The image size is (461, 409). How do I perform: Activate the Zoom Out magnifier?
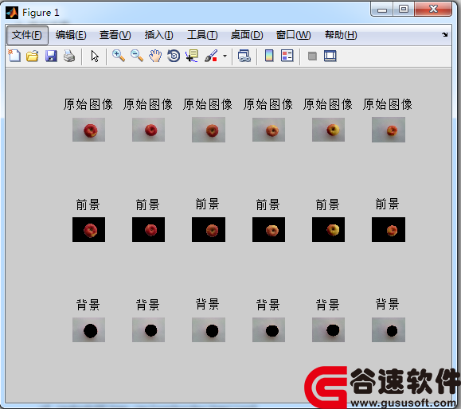coord(137,56)
